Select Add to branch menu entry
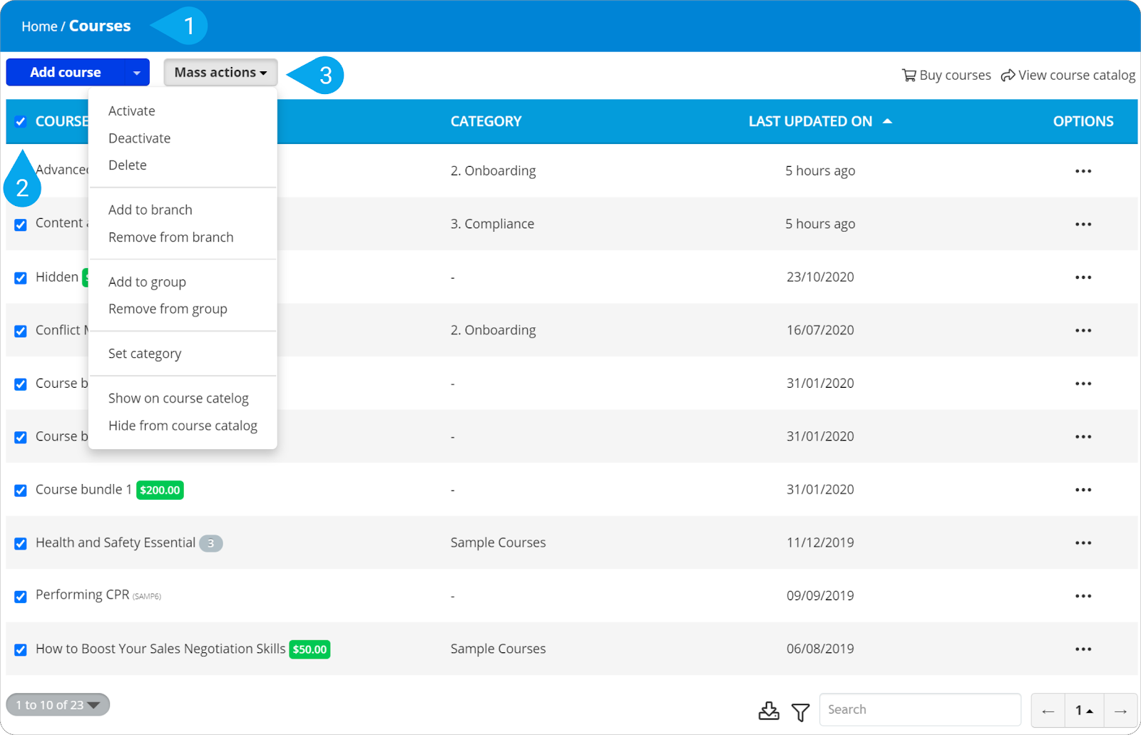 (150, 210)
